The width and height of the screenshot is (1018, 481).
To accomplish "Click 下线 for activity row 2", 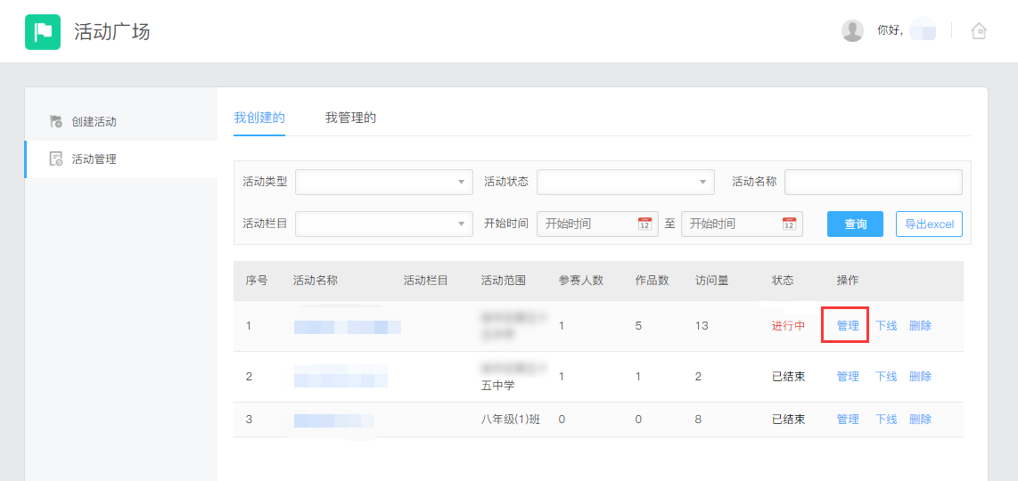I will (886, 377).
